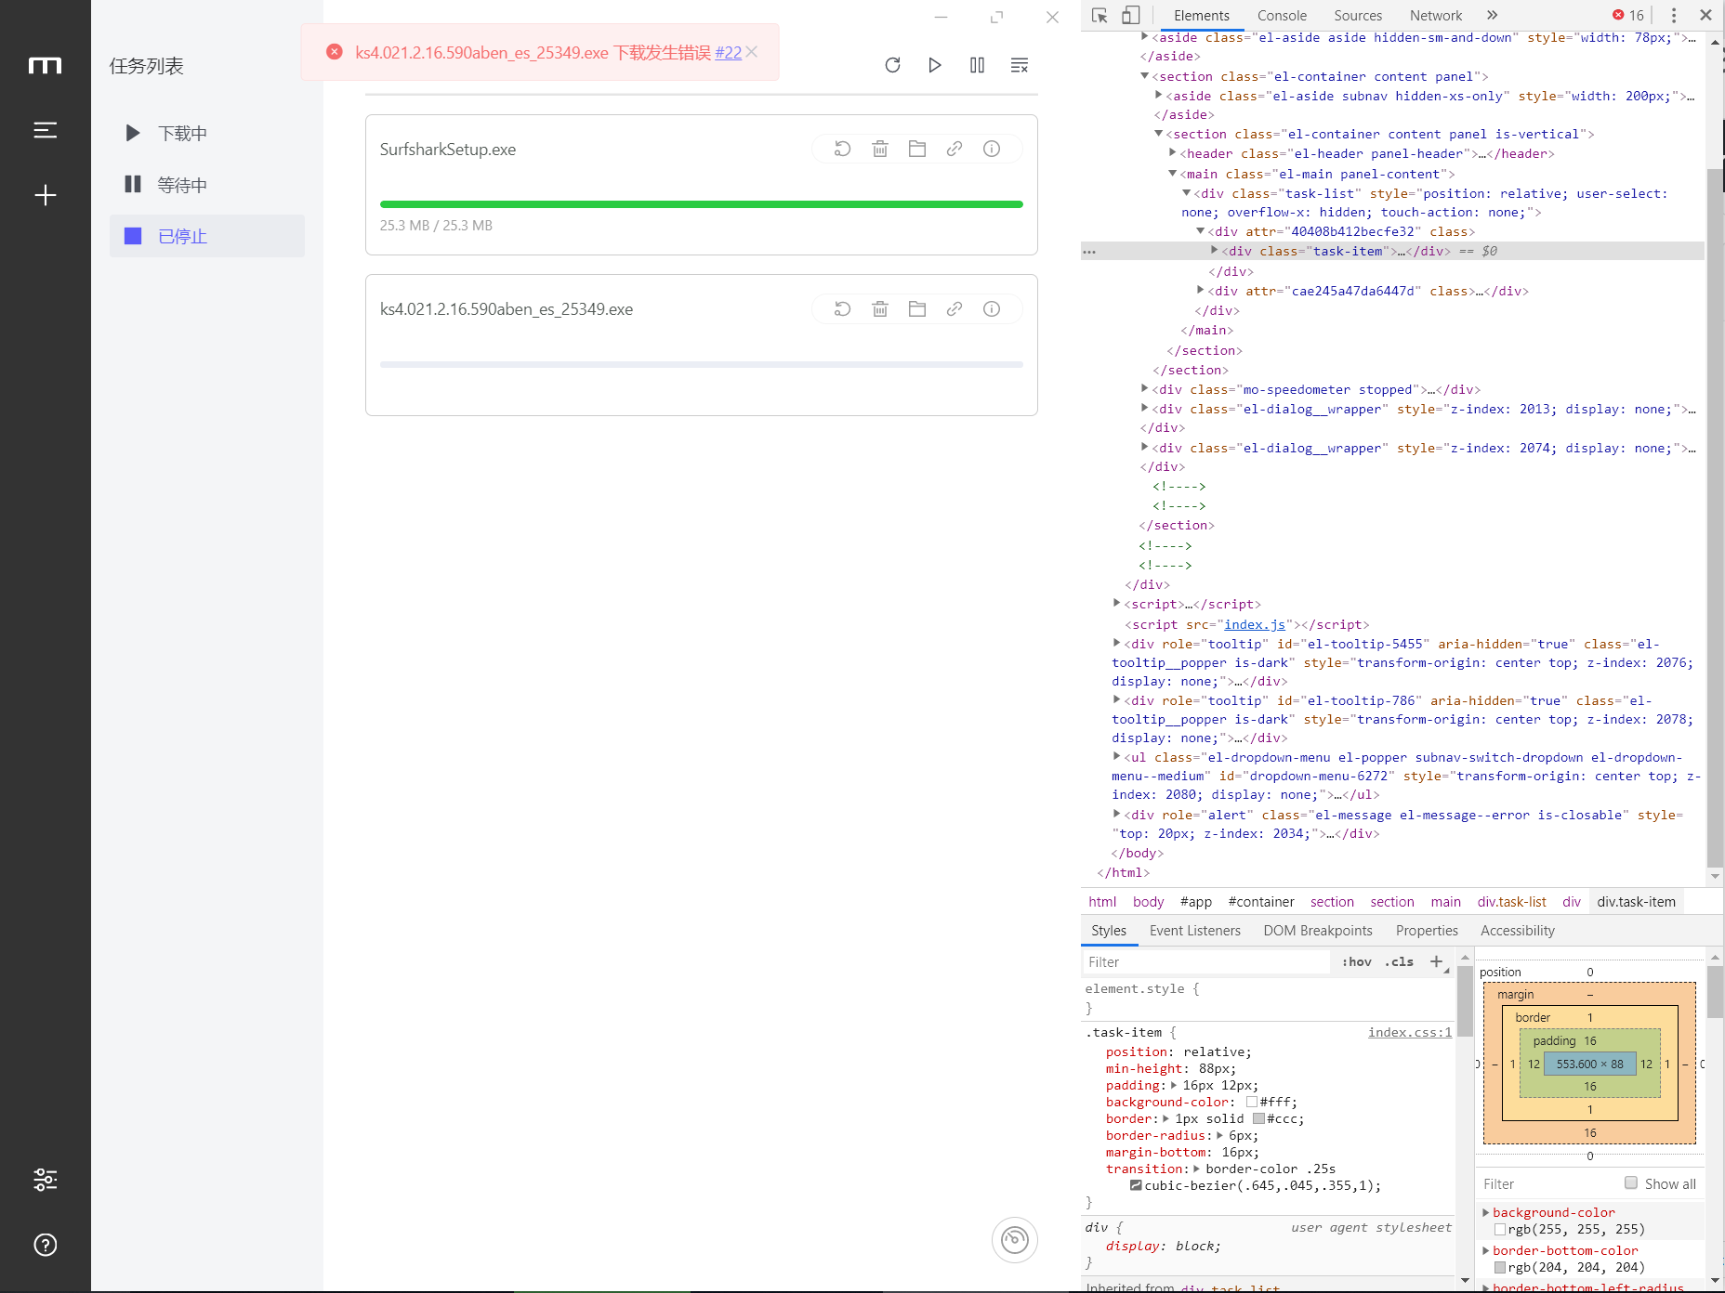Toggle the .cls class editor

[1399, 961]
